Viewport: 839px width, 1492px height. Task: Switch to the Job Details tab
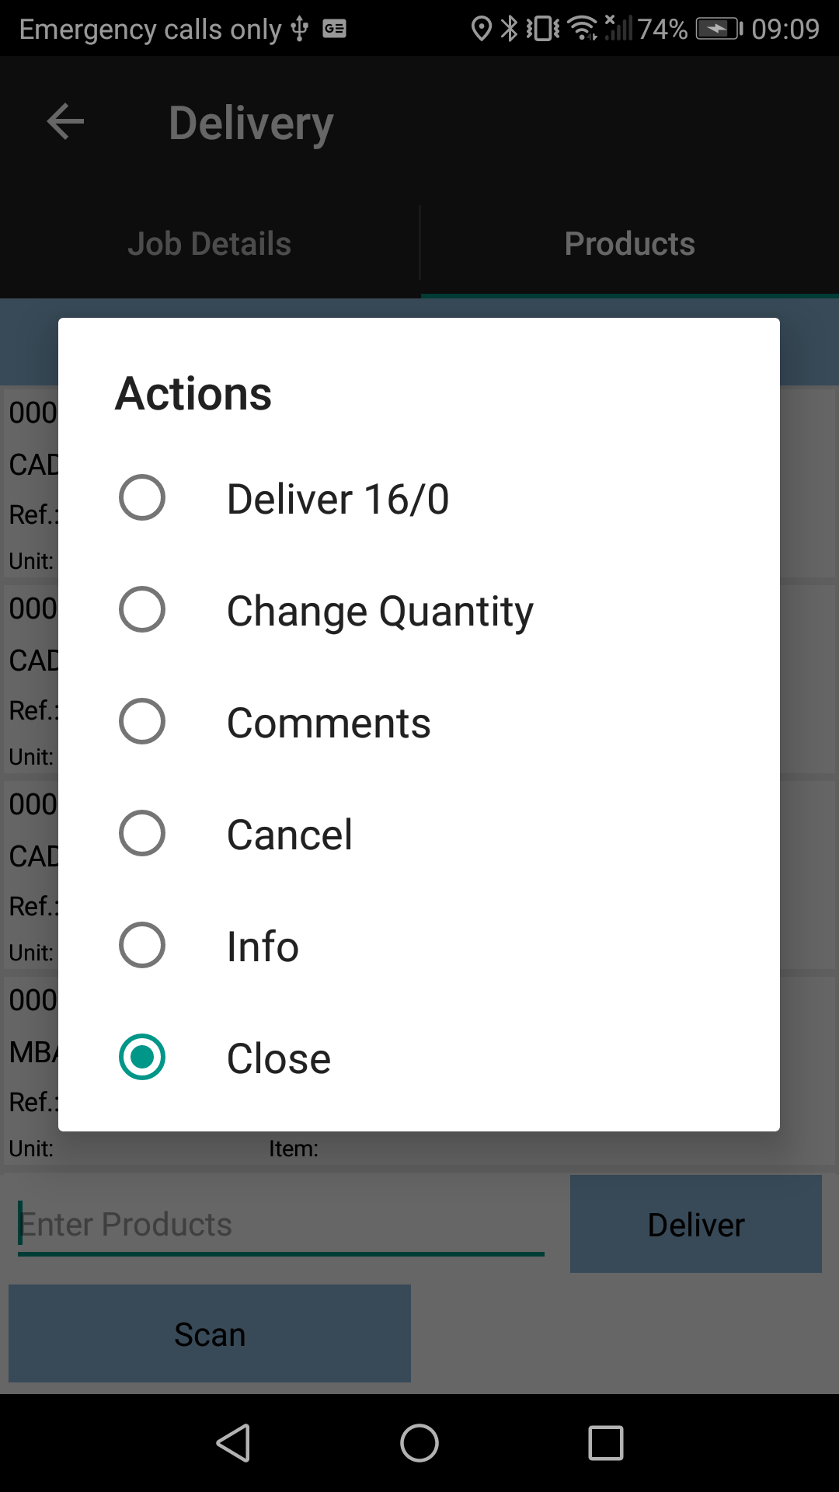(210, 243)
